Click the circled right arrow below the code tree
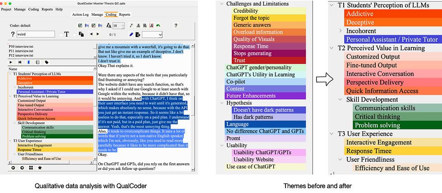Image resolution: width=442 pixels, height=193 pixels. pos(22,168)
